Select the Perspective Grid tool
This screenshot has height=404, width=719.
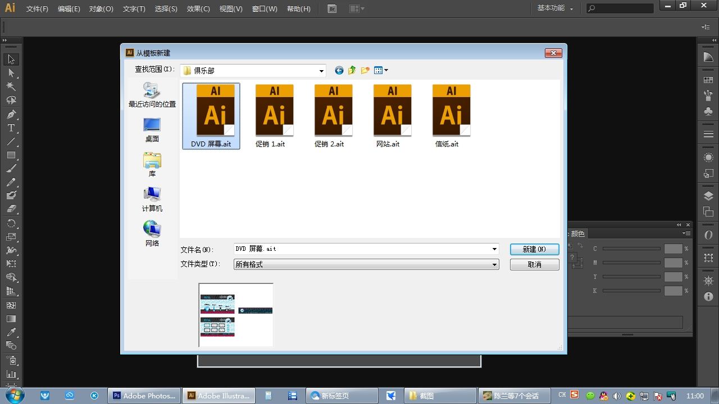tap(11, 291)
